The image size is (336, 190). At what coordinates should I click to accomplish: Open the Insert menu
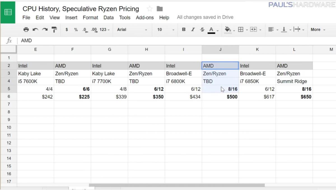(x=71, y=17)
